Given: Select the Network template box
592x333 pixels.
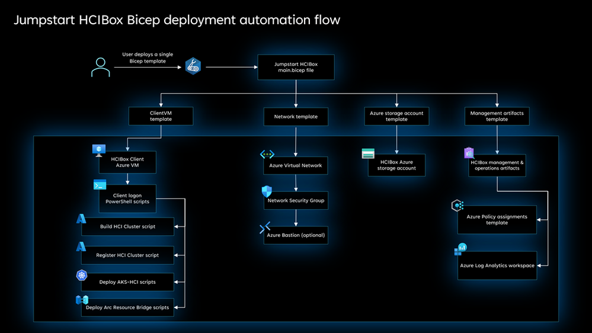Looking at the screenshot, I should pos(296,117).
